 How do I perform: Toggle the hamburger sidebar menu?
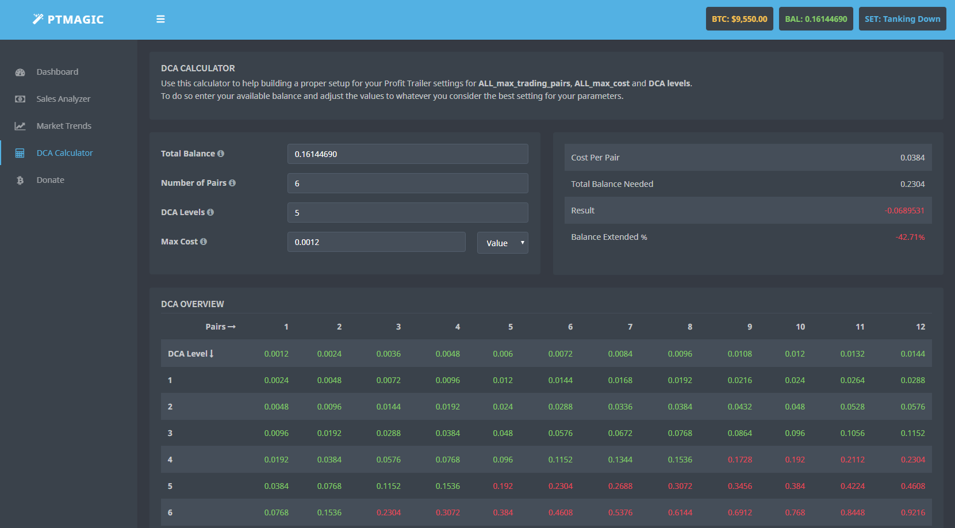tap(160, 19)
